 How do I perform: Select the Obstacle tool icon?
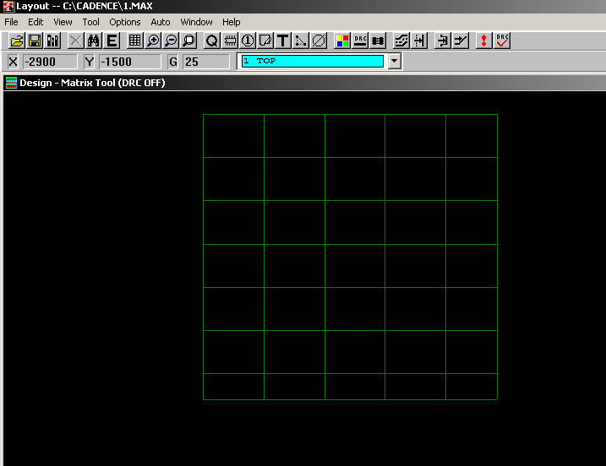[x=265, y=41]
